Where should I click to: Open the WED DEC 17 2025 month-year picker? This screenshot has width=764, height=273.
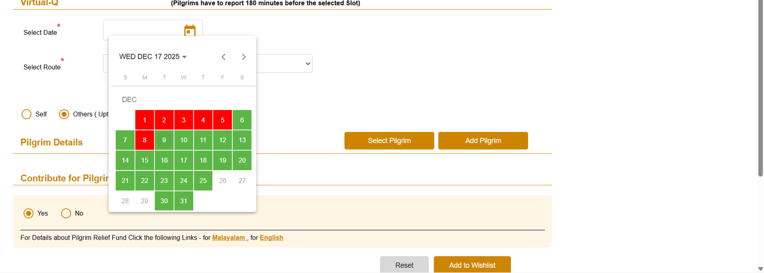coord(153,57)
